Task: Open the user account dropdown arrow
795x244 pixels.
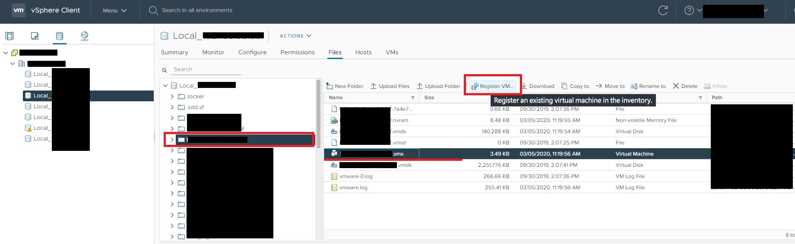Action: pyautogui.click(x=766, y=10)
